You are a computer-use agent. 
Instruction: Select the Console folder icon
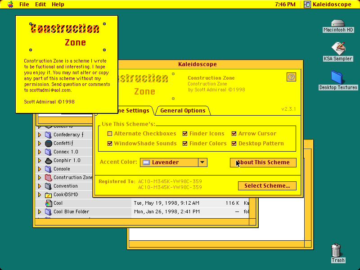[48, 169]
